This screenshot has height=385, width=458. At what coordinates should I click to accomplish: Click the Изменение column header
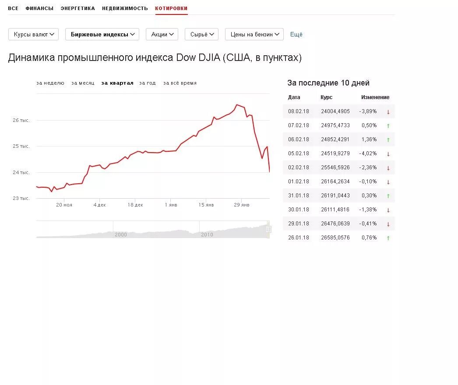click(375, 97)
